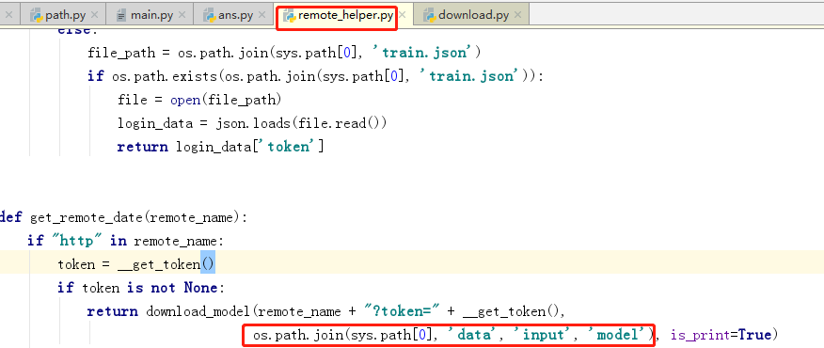Click the Python icon on download.py tab

pyautogui.click(x=429, y=15)
